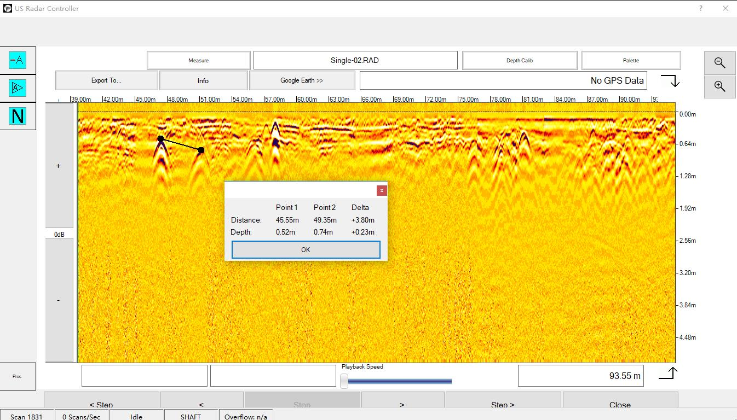Image resolution: width=737 pixels, height=420 pixels.
Task: Click the Info button
Action: pyautogui.click(x=203, y=80)
